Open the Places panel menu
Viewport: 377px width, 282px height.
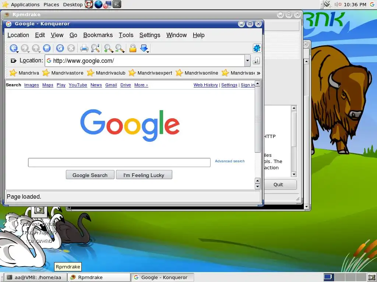coord(52,4)
